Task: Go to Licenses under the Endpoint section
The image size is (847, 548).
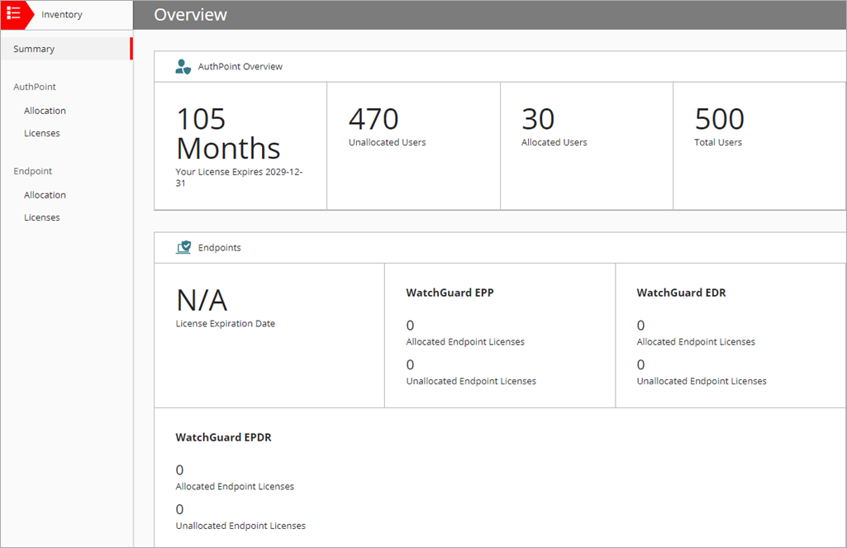Action: pyautogui.click(x=42, y=217)
